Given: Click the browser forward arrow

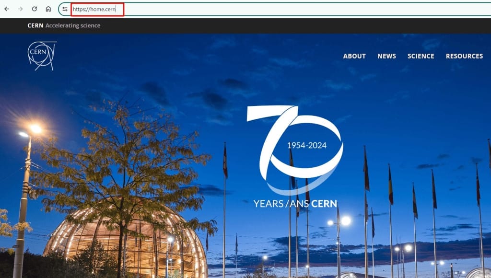Looking at the screenshot, I should [20, 9].
